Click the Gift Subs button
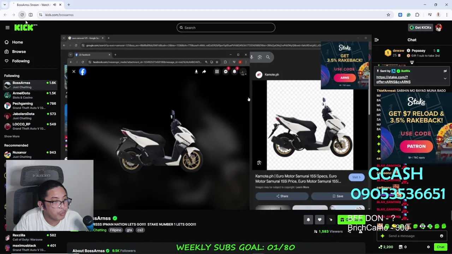This screenshot has height=254, width=452. coord(351,220)
